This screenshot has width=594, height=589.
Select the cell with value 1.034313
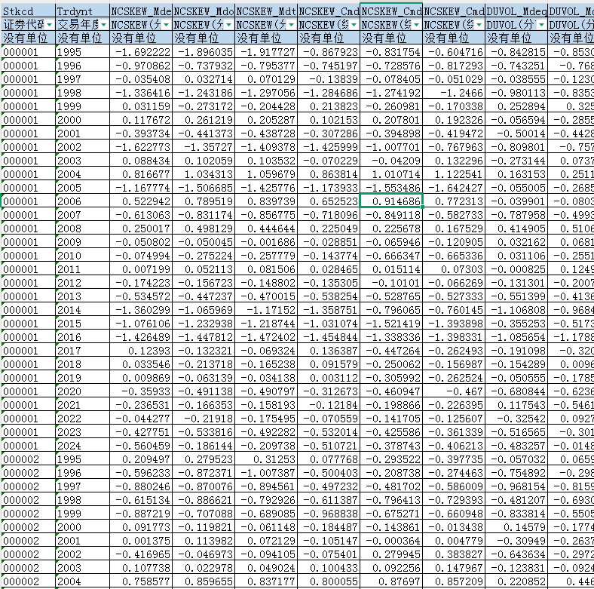[204, 173]
